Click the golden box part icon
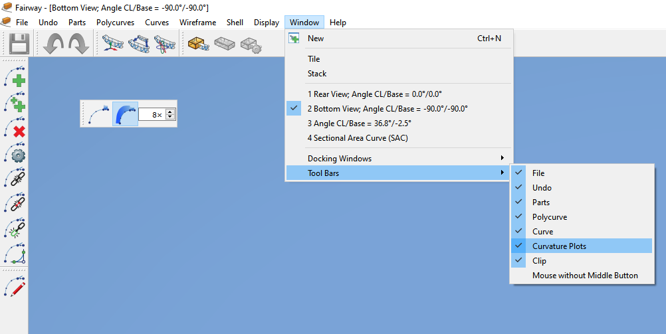666x334 pixels. [x=199, y=43]
